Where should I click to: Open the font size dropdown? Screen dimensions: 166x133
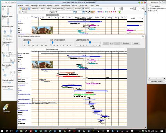click(83, 12)
